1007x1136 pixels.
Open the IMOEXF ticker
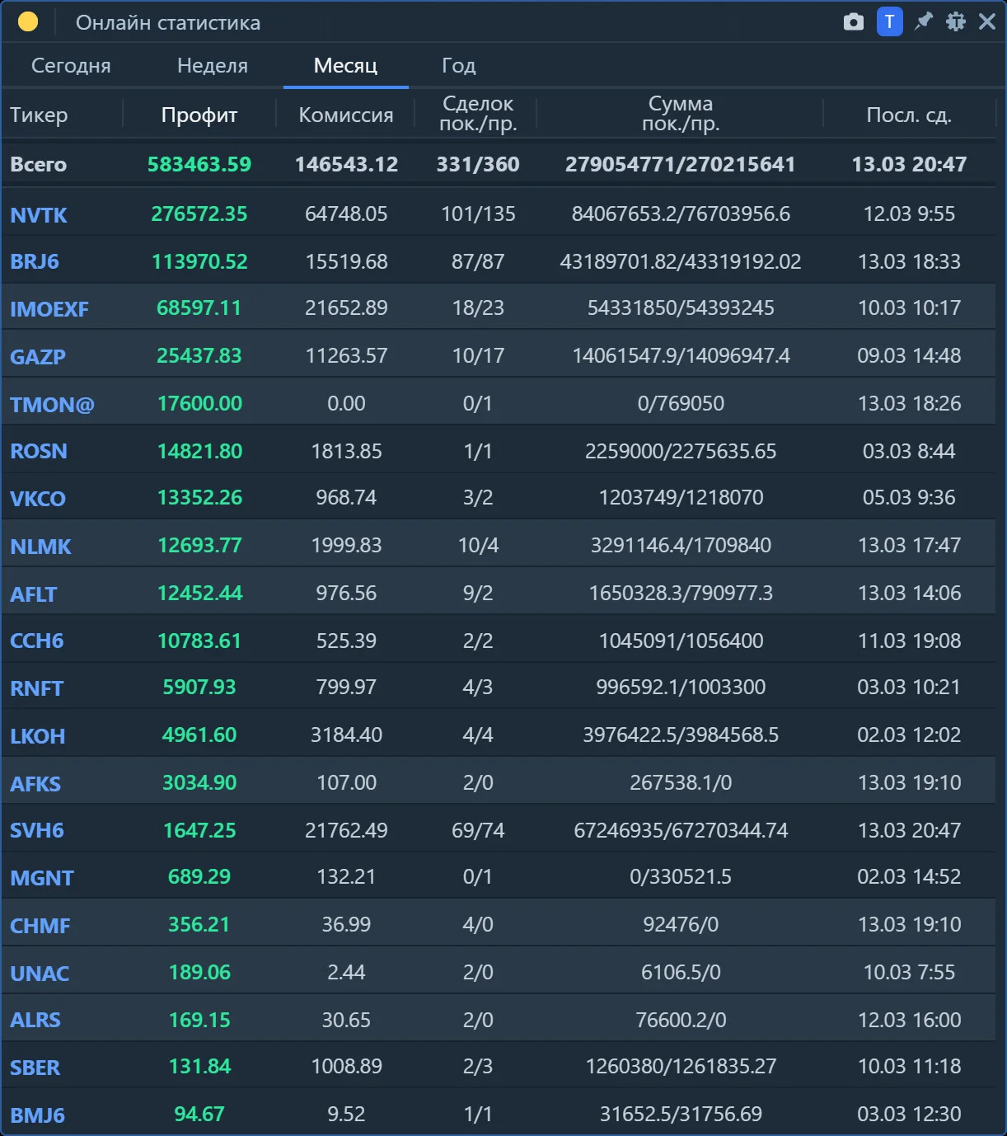click(49, 309)
